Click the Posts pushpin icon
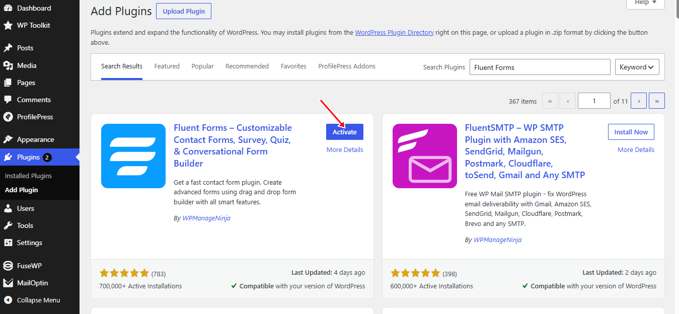679x314 pixels. (8, 48)
